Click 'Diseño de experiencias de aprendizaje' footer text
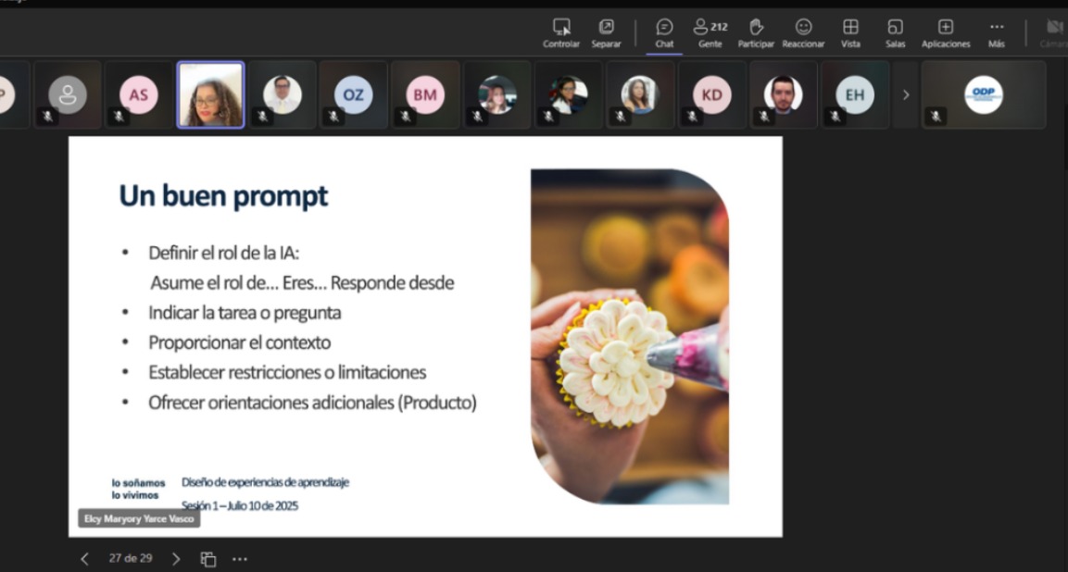 (265, 482)
